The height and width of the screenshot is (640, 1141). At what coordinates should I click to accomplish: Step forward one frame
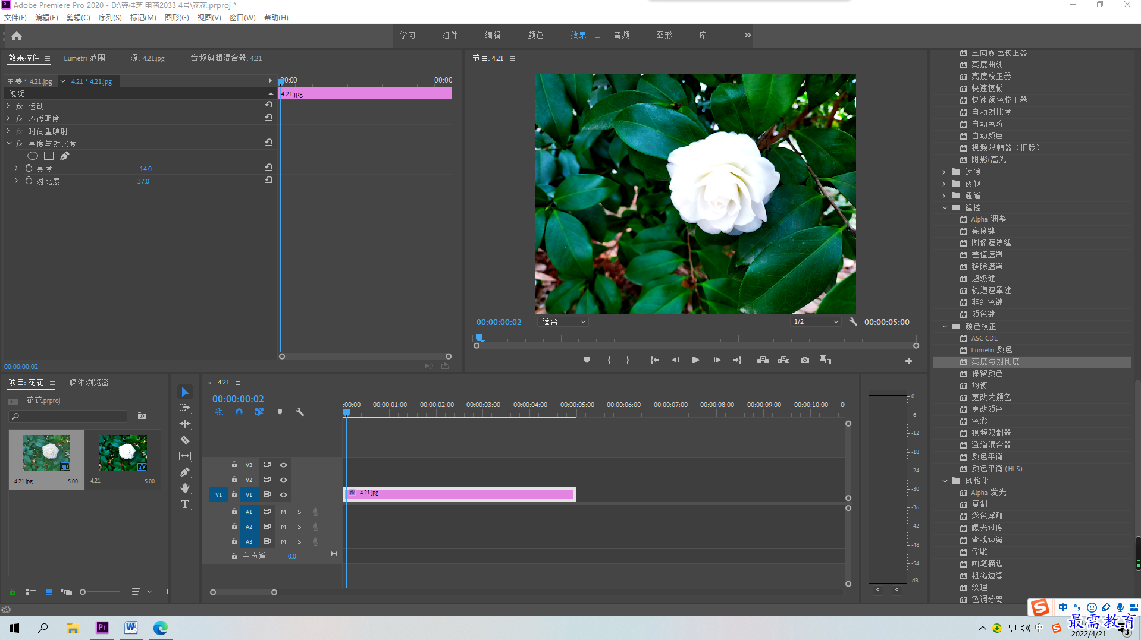(x=717, y=360)
